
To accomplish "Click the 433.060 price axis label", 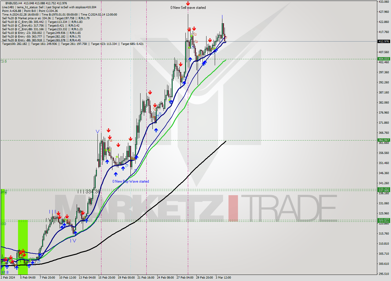I will [384, 2].
